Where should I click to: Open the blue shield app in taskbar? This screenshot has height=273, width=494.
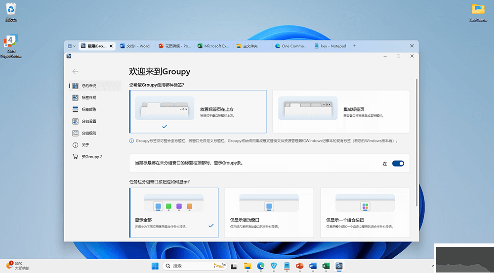274,267
